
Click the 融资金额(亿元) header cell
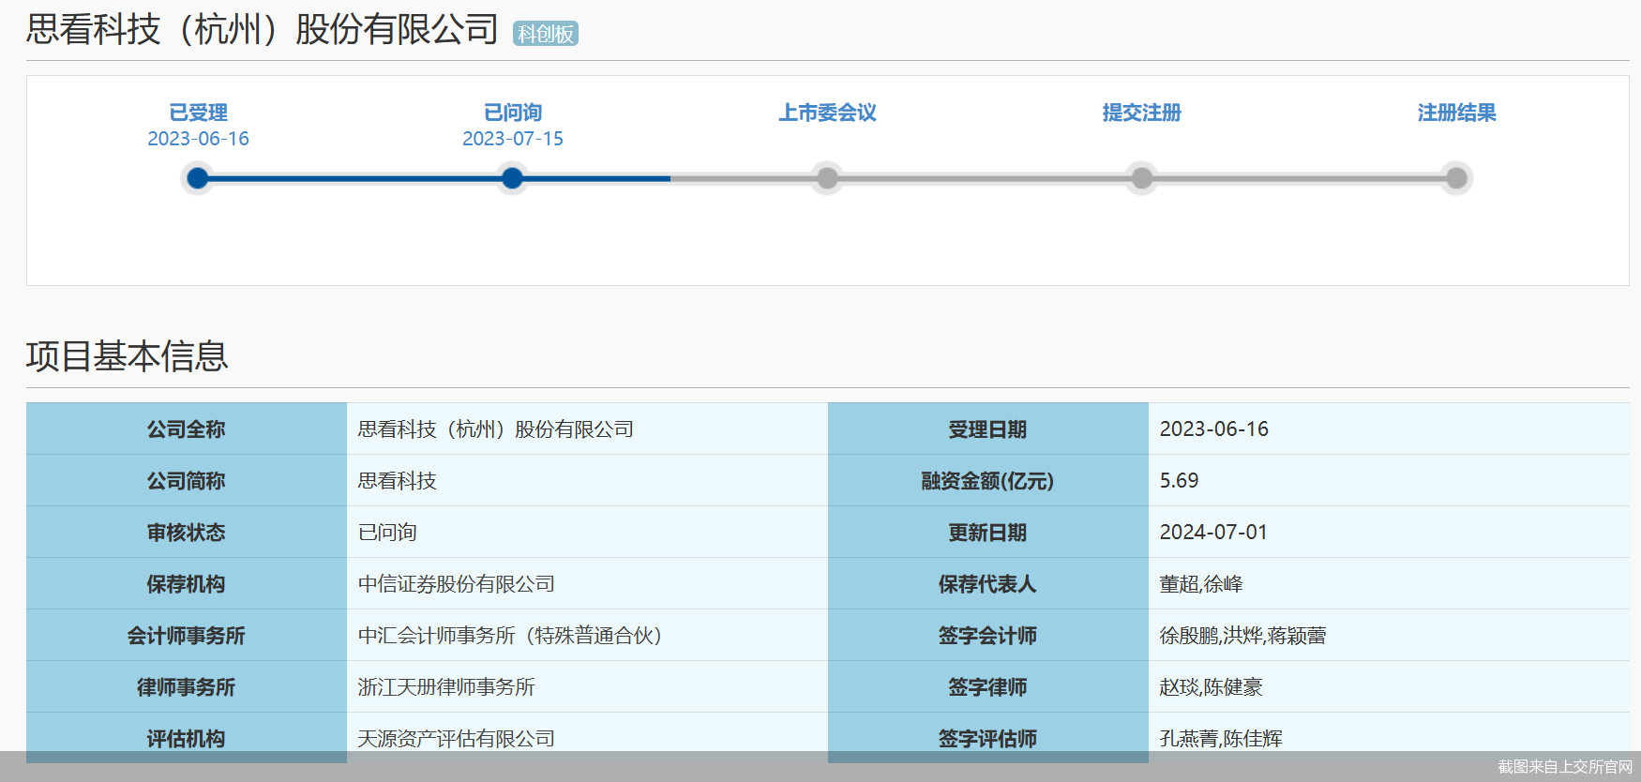(x=988, y=480)
